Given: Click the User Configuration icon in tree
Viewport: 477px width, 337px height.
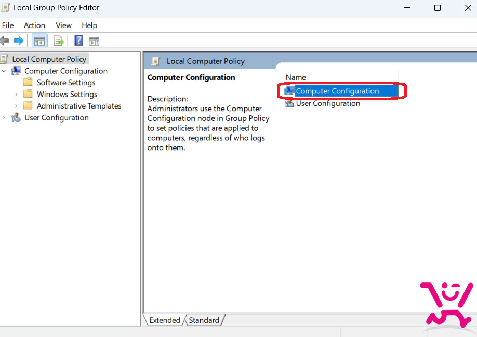Looking at the screenshot, I should point(16,117).
